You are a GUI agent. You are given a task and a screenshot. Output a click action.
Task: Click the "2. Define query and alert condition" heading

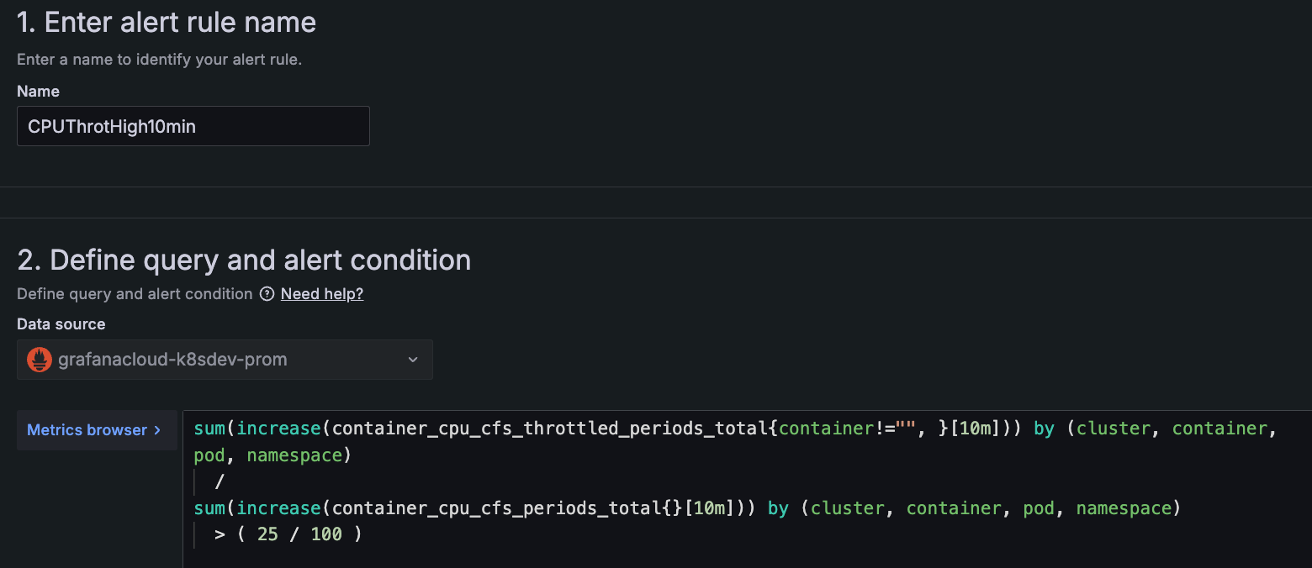click(244, 260)
